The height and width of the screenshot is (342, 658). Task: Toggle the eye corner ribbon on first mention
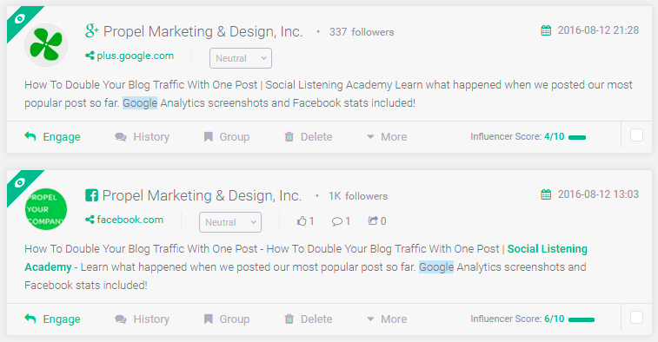pos(20,19)
